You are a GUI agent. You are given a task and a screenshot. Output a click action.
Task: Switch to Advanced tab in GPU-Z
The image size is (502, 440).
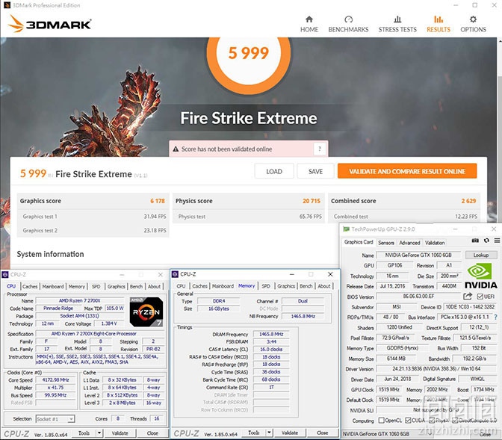click(x=409, y=243)
